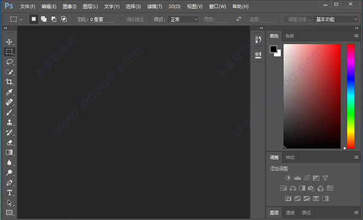Add a Color Balance (scales) adjustment
363x220 pixels.
pos(293,189)
